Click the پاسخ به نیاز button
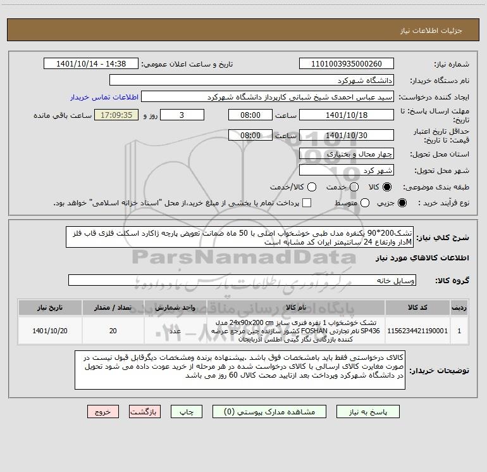The height and width of the screenshot is (472, 487). click(367, 412)
